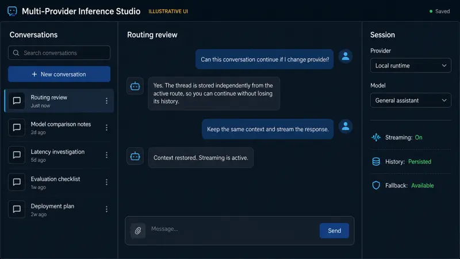Open the Model comparison notes three-dot menu
This screenshot has width=460, height=259.
(x=106, y=127)
